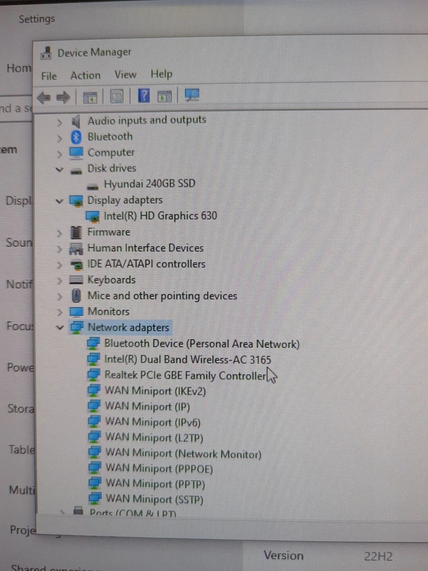Select the Hyundai 240GB SSD device
Screen dimensions: 428x571
click(150, 184)
